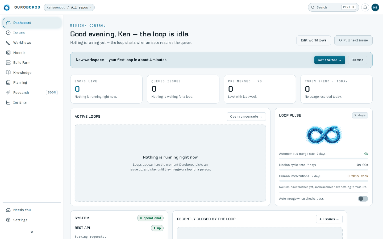Click Pull next issue button
Screen dimensions: 383x239
click(x=353, y=40)
